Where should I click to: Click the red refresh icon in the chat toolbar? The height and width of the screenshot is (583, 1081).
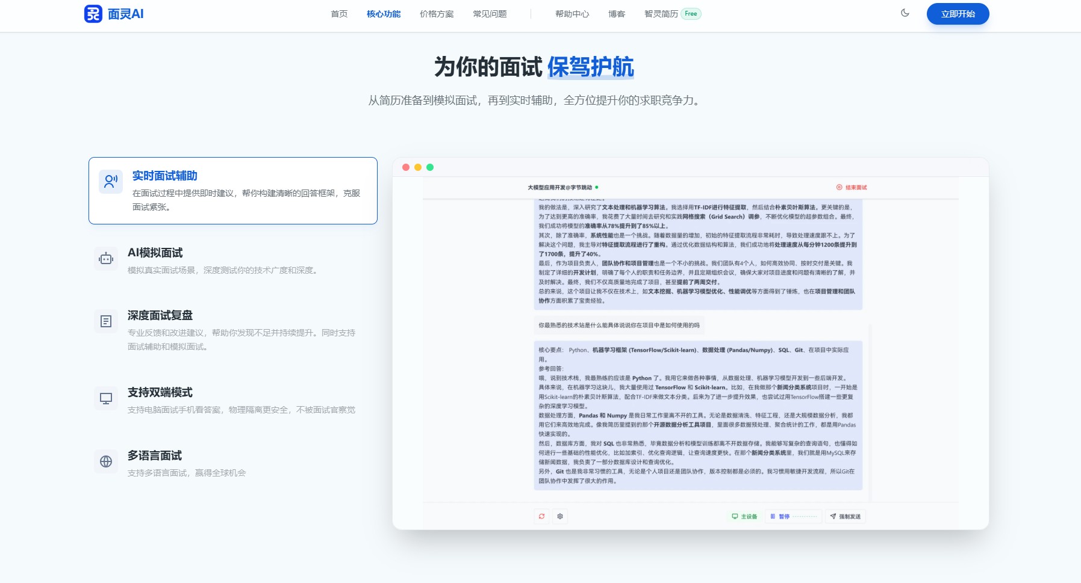click(x=541, y=516)
